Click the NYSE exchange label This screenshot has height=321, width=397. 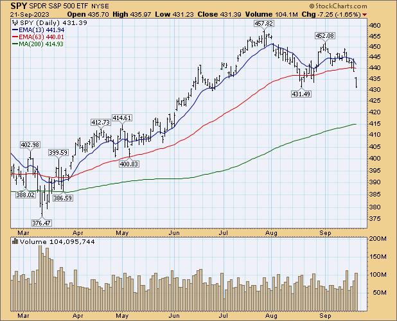[x=100, y=6]
